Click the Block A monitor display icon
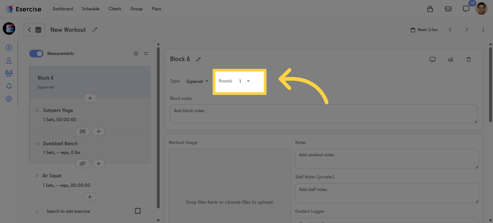 coord(432,59)
